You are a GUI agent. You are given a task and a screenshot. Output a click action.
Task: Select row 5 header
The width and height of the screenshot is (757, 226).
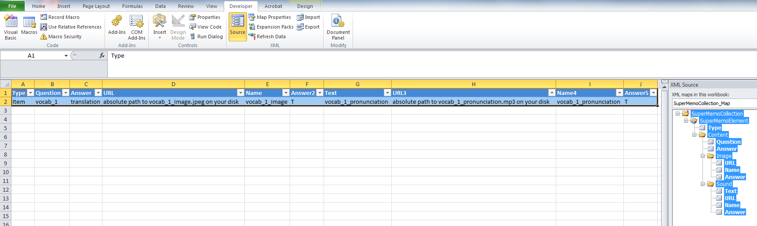pyautogui.click(x=6, y=128)
